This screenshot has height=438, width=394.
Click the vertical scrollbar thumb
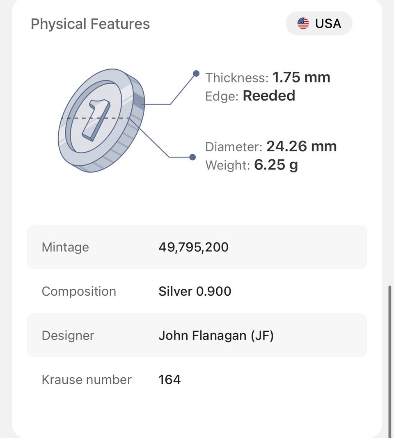390,361
